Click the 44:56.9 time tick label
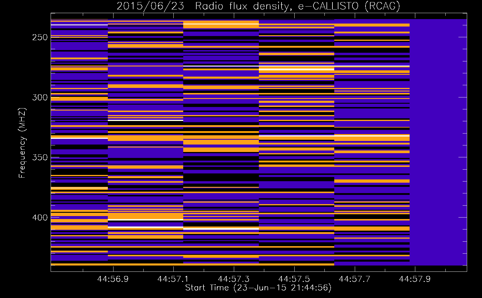This screenshot has width=482, height=298. pyautogui.click(x=113, y=279)
